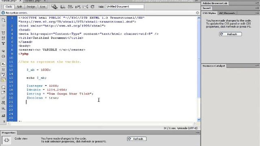Image resolution: width=260 pixels, height=146 pixels.
Task: Open the Properties panel options menu
Action: (x=197, y=133)
